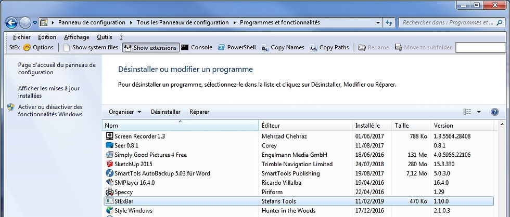510x217 pixels.
Task: Open the view options dropdown arrow
Action: click(x=479, y=112)
